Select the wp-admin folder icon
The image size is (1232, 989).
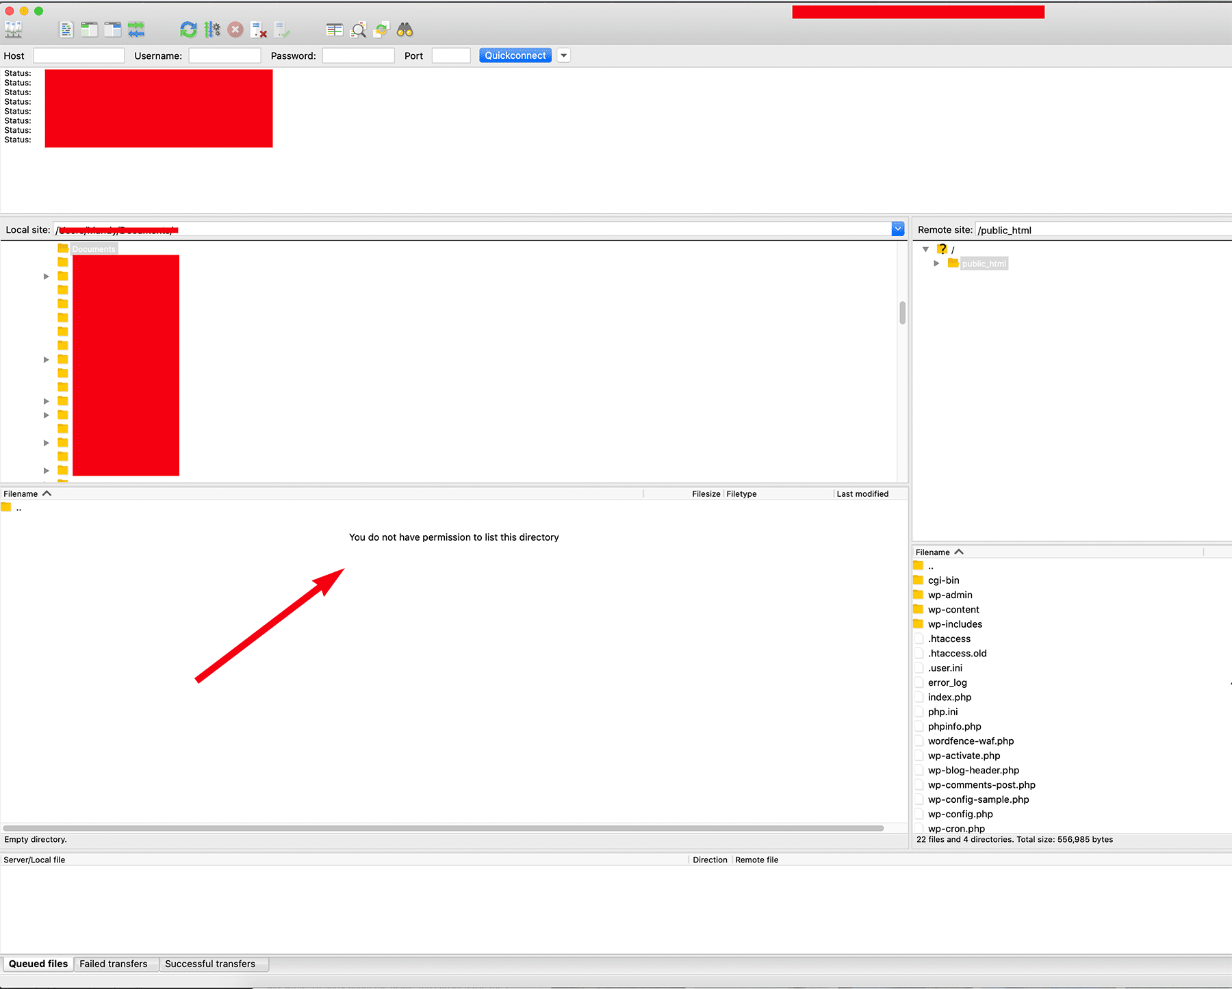click(919, 595)
